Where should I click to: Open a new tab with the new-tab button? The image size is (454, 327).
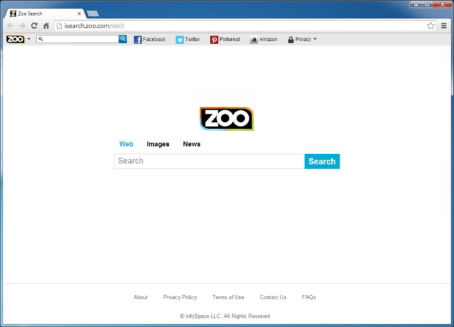coord(93,14)
